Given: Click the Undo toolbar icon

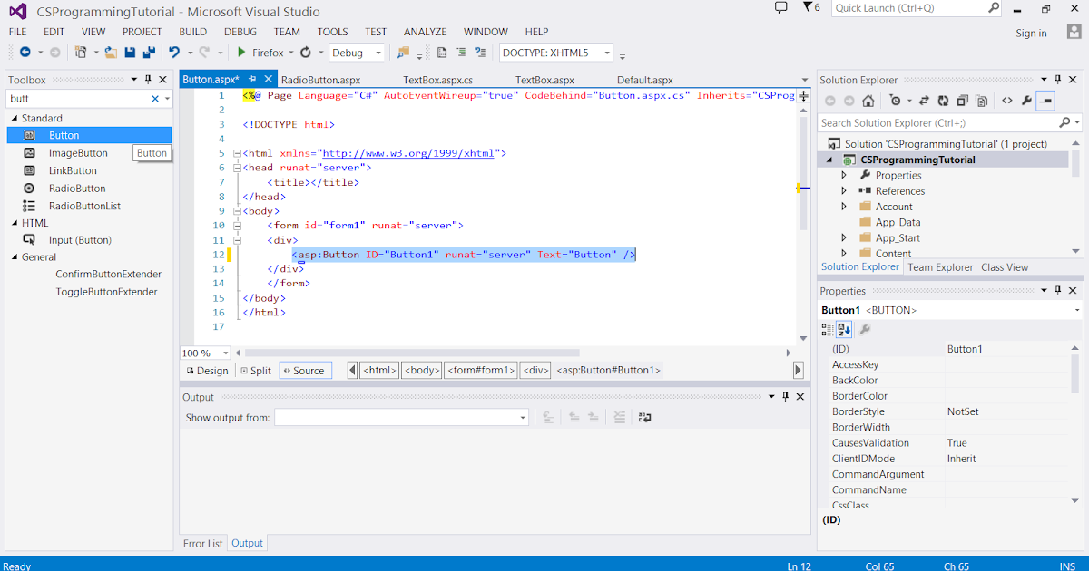Looking at the screenshot, I should pyautogui.click(x=175, y=53).
